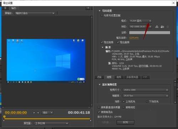178x129 pixels.
Task: Click the output path text in summary
Action: coord(140,51)
